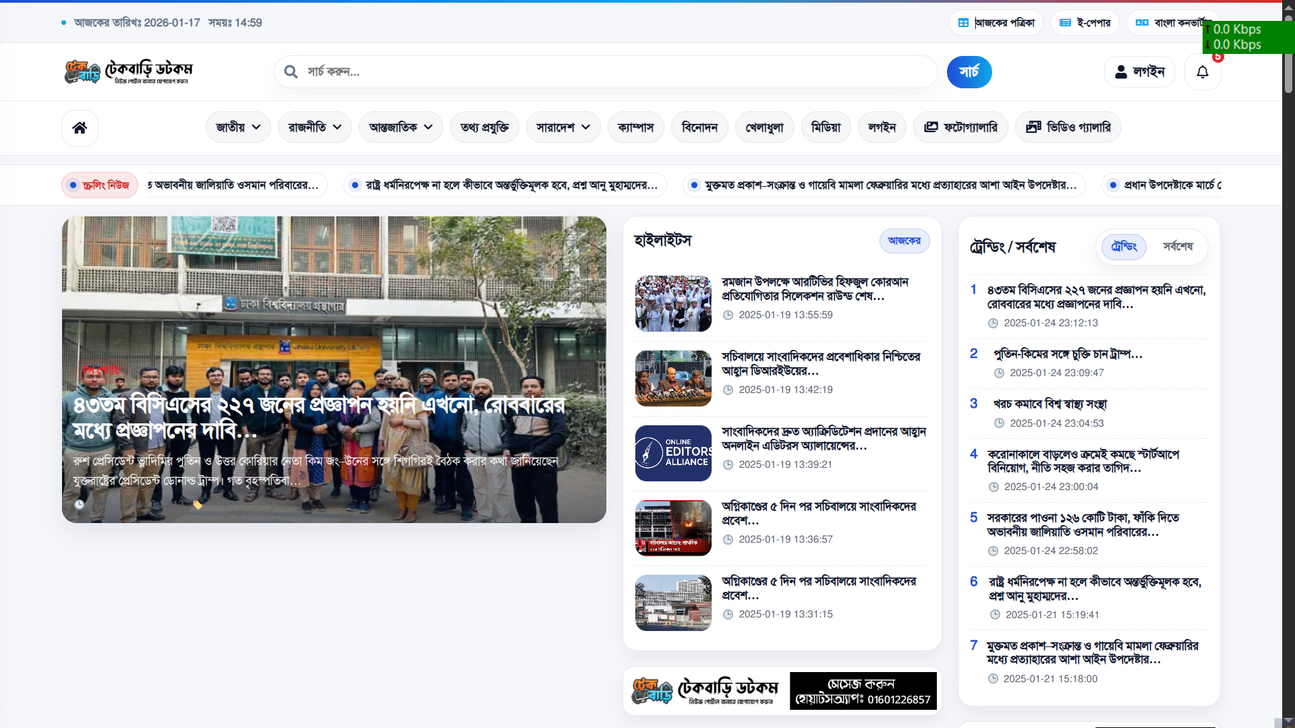Viewport: 1295px width, 728px height.
Task: Click the ই-পেপার newspaper icon
Action: (x=1065, y=23)
